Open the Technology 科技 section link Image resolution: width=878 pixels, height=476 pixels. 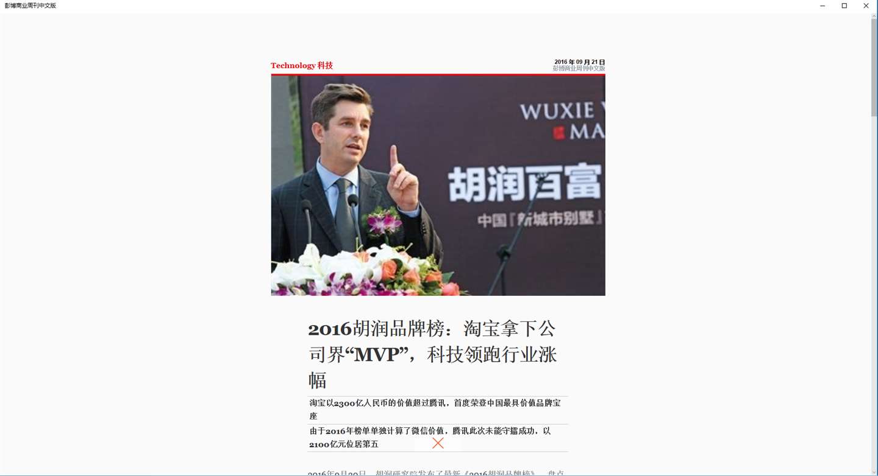point(302,66)
